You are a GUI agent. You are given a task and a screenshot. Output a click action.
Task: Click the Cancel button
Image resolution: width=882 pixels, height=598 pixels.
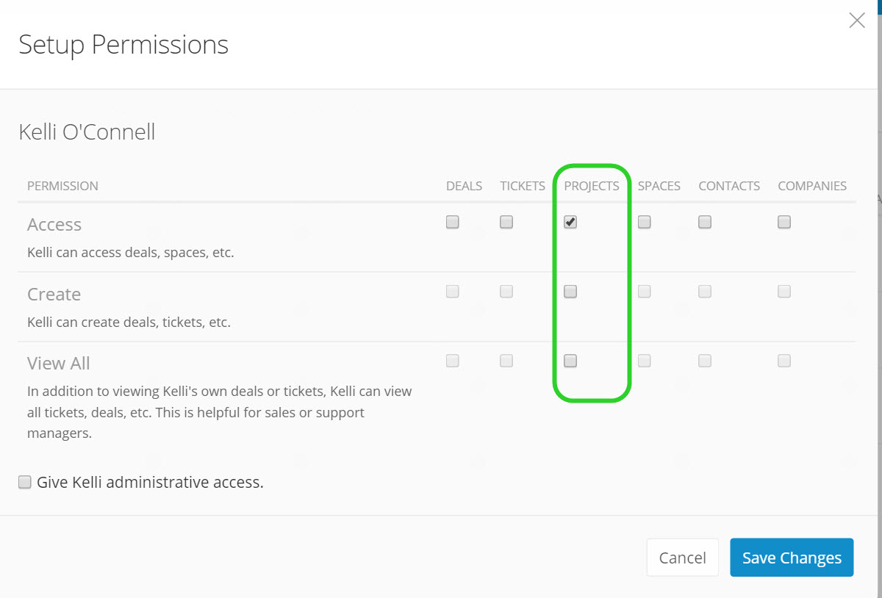(x=683, y=558)
